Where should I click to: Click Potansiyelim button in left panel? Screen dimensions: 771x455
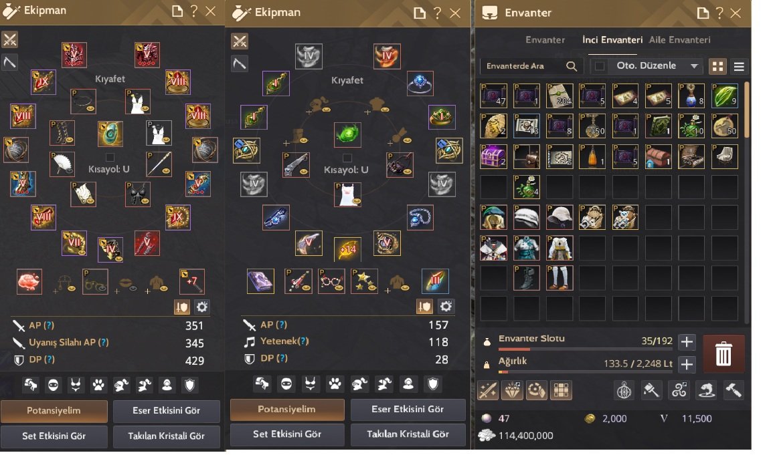click(x=54, y=411)
